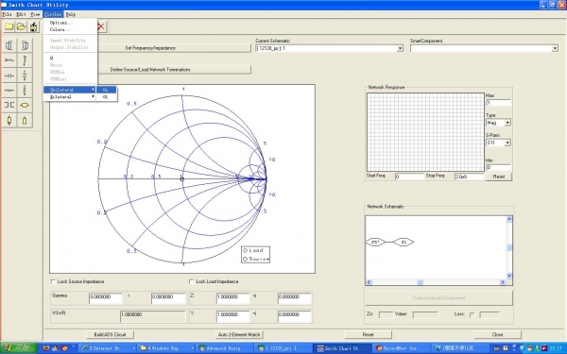Switch to the 12120_prj taskbar window
The height and width of the screenshot is (354, 567).
[283, 348]
